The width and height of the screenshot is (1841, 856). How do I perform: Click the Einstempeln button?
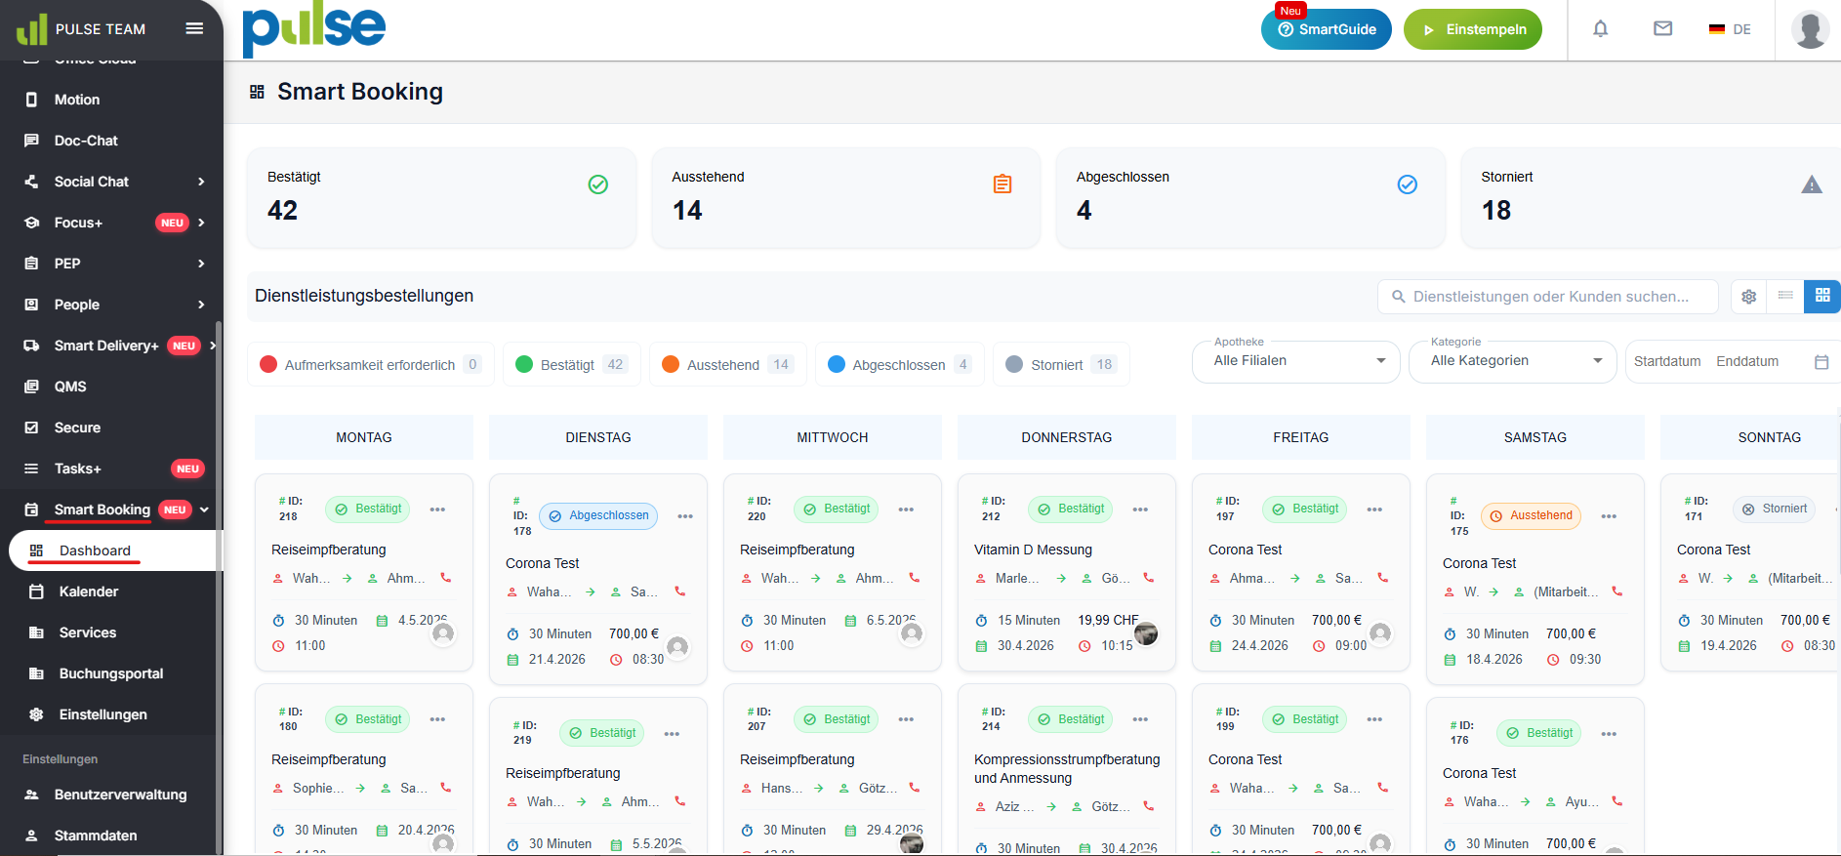(x=1473, y=29)
